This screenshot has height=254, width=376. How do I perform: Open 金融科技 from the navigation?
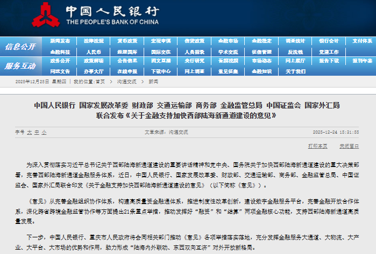coord(60,52)
